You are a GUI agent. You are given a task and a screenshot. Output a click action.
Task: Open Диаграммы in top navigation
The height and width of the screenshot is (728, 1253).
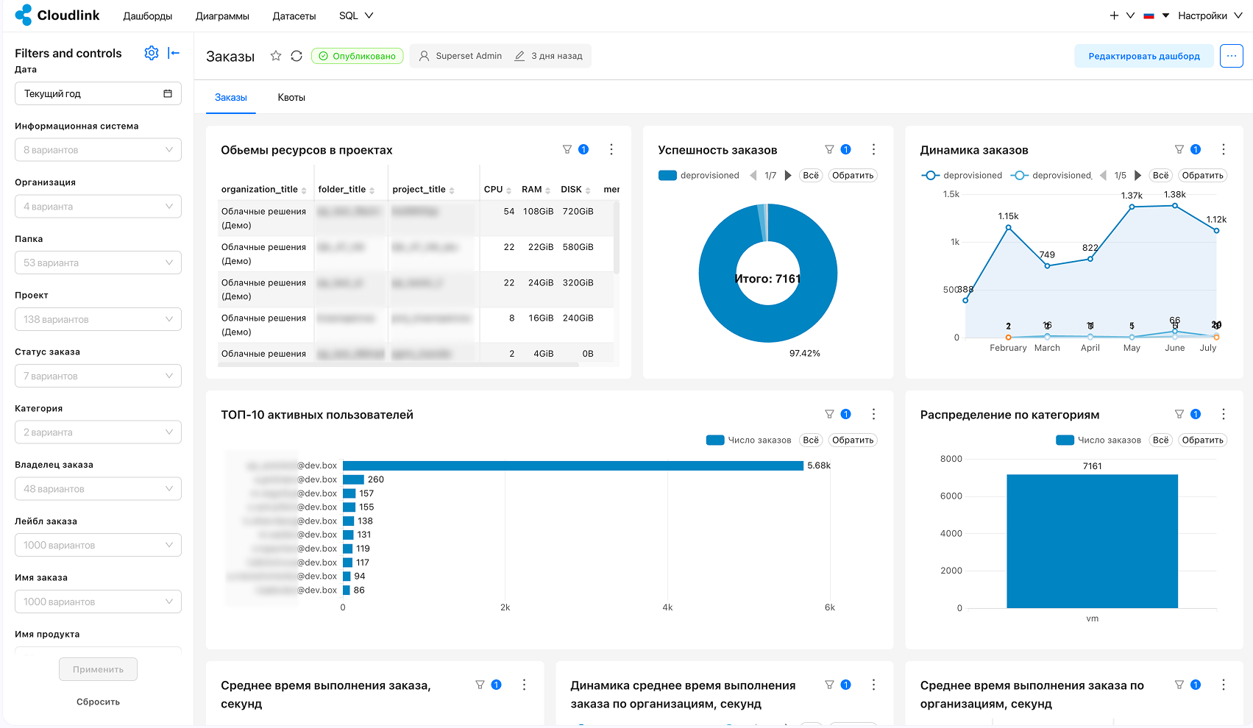[222, 15]
